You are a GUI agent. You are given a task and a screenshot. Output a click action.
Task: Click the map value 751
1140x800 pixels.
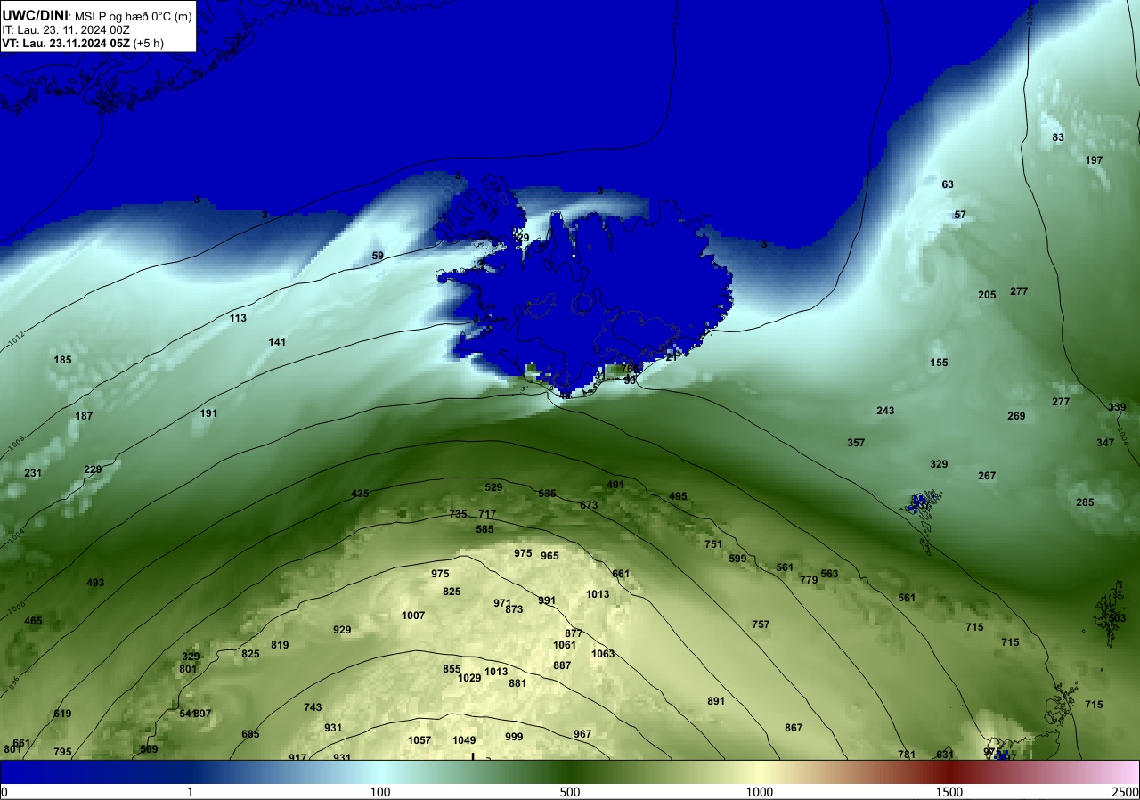coord(713,544)
